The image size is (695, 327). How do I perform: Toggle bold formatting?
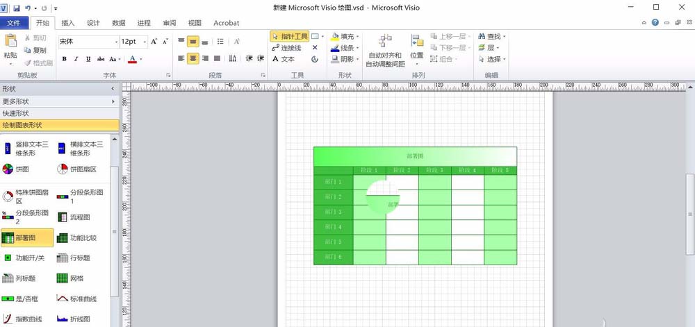pyautogui.click(x=64, y=59)
